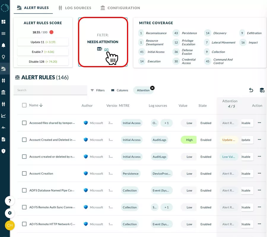Image resolution: width=267 pixels, height=237 pixels.
Task: Click the Enable 7 score button
Action: [x=43, y=52]
